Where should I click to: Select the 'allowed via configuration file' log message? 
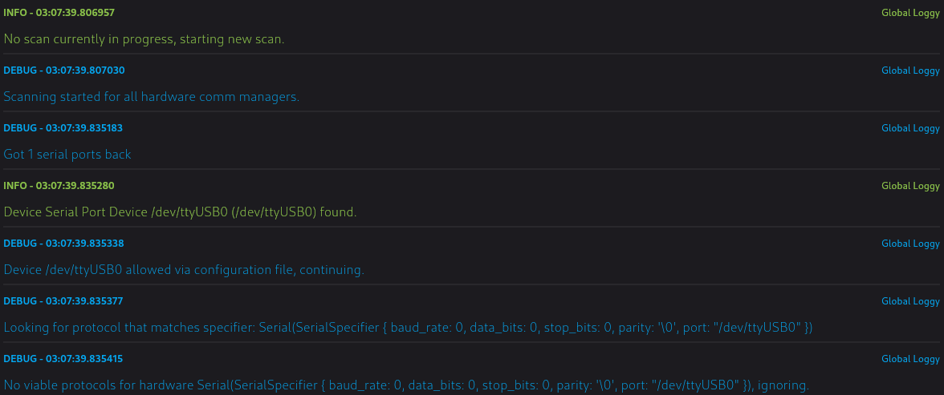pos(185,270)
